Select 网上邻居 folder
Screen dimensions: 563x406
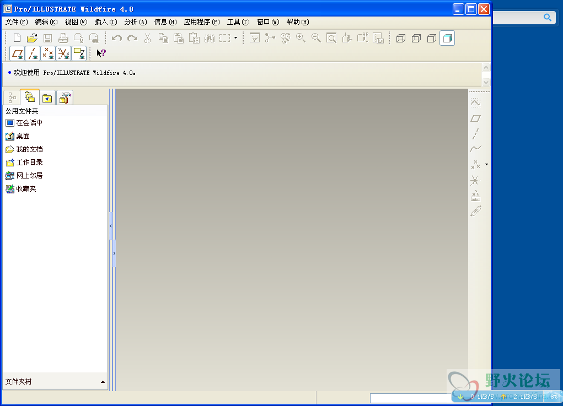click(x=24, y=176)
